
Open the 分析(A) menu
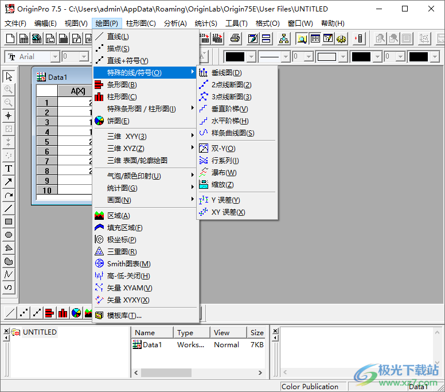175,24
